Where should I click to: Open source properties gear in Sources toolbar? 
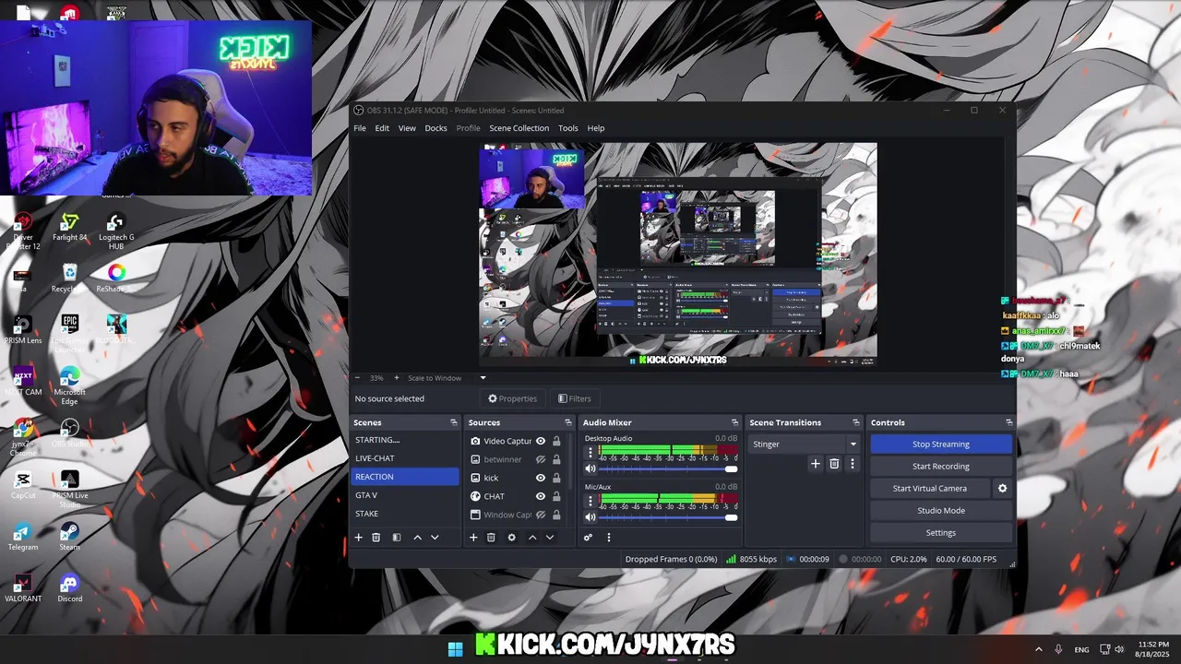click(512, 538)
